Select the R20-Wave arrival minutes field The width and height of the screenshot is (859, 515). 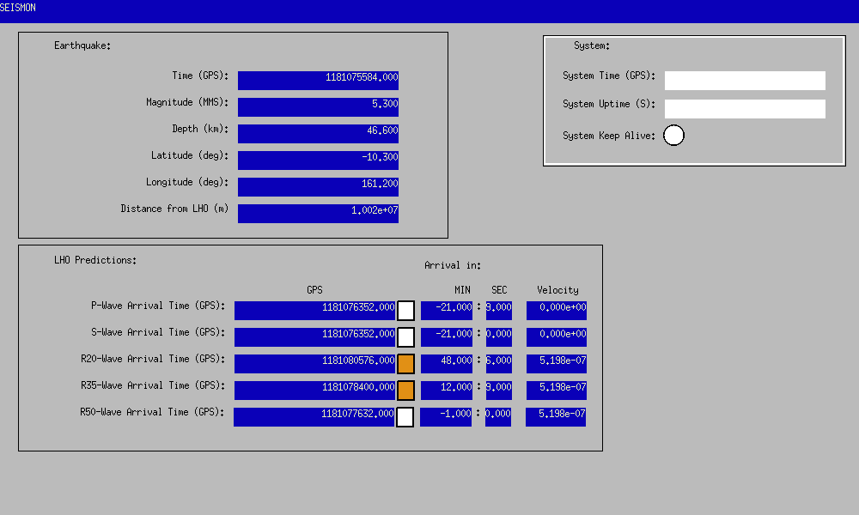pos(446,364)
